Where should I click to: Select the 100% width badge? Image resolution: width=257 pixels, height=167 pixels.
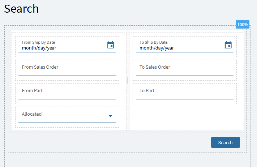pyautogui.click(x=243, y=25)
